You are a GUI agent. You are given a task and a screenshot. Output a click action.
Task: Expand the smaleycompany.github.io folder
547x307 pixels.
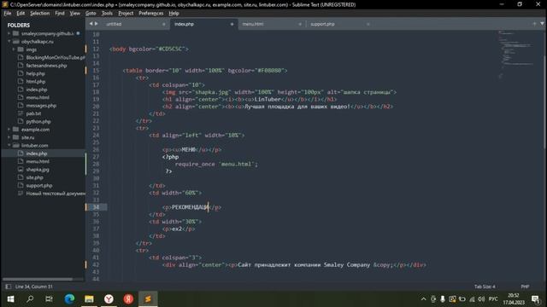click(x=9, y=33)
